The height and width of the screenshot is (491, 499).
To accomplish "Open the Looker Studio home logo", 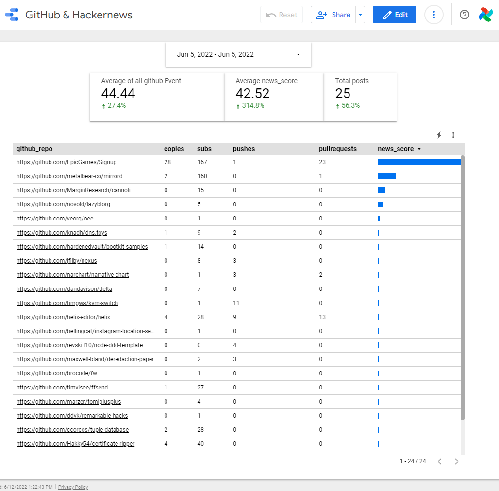I will tap(12, 15).
